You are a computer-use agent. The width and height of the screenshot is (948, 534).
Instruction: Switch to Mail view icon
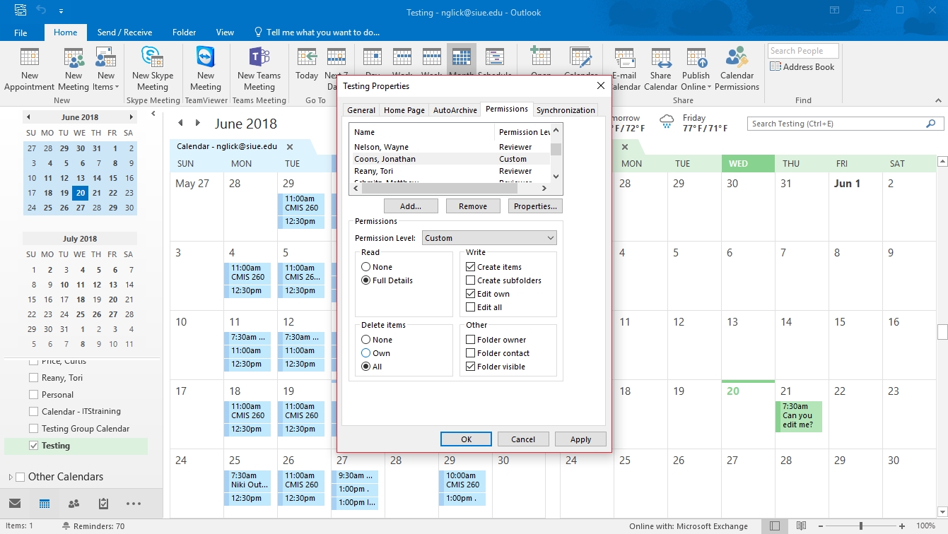[15, 504]
